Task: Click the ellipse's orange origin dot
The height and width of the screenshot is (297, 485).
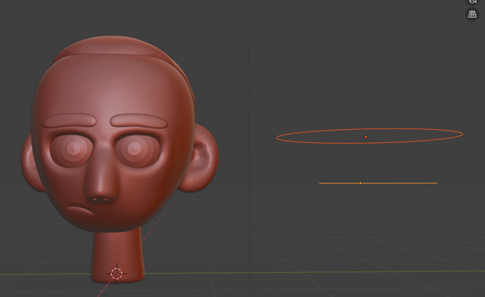Action: point(366,137)
